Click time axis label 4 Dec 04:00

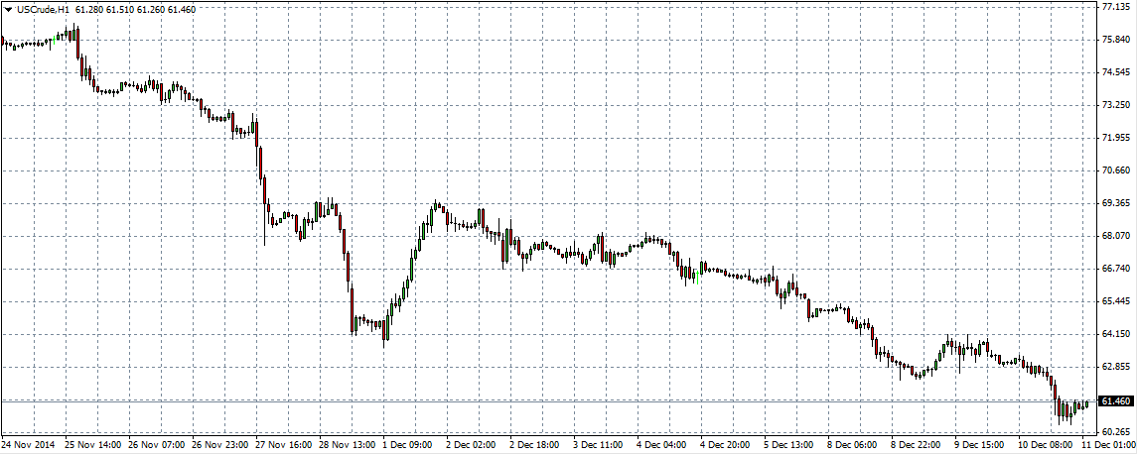click(662, 445)
